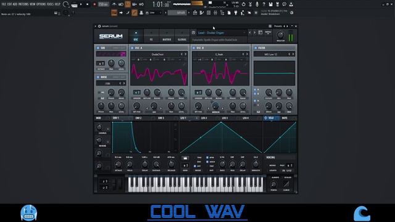Open the OSC A wavetable name menu
Screen dimensions: 395x222
click(x=157, y=54)
